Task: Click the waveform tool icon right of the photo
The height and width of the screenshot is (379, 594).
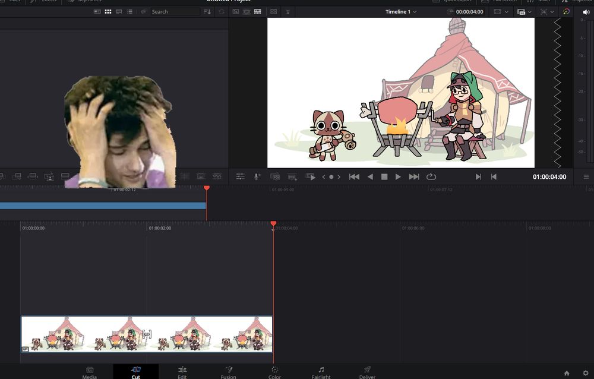Action: [217, 176]
